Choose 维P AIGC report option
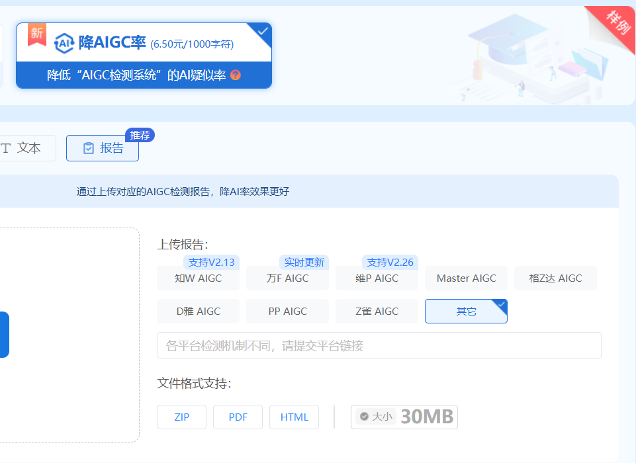This screenshot has height=463, width=636. click(377, 278)
